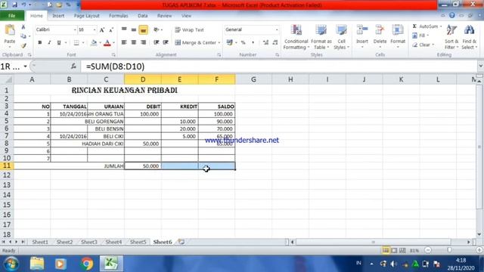
Task: Toggle Bold formatting
Action: pos(40,42)
